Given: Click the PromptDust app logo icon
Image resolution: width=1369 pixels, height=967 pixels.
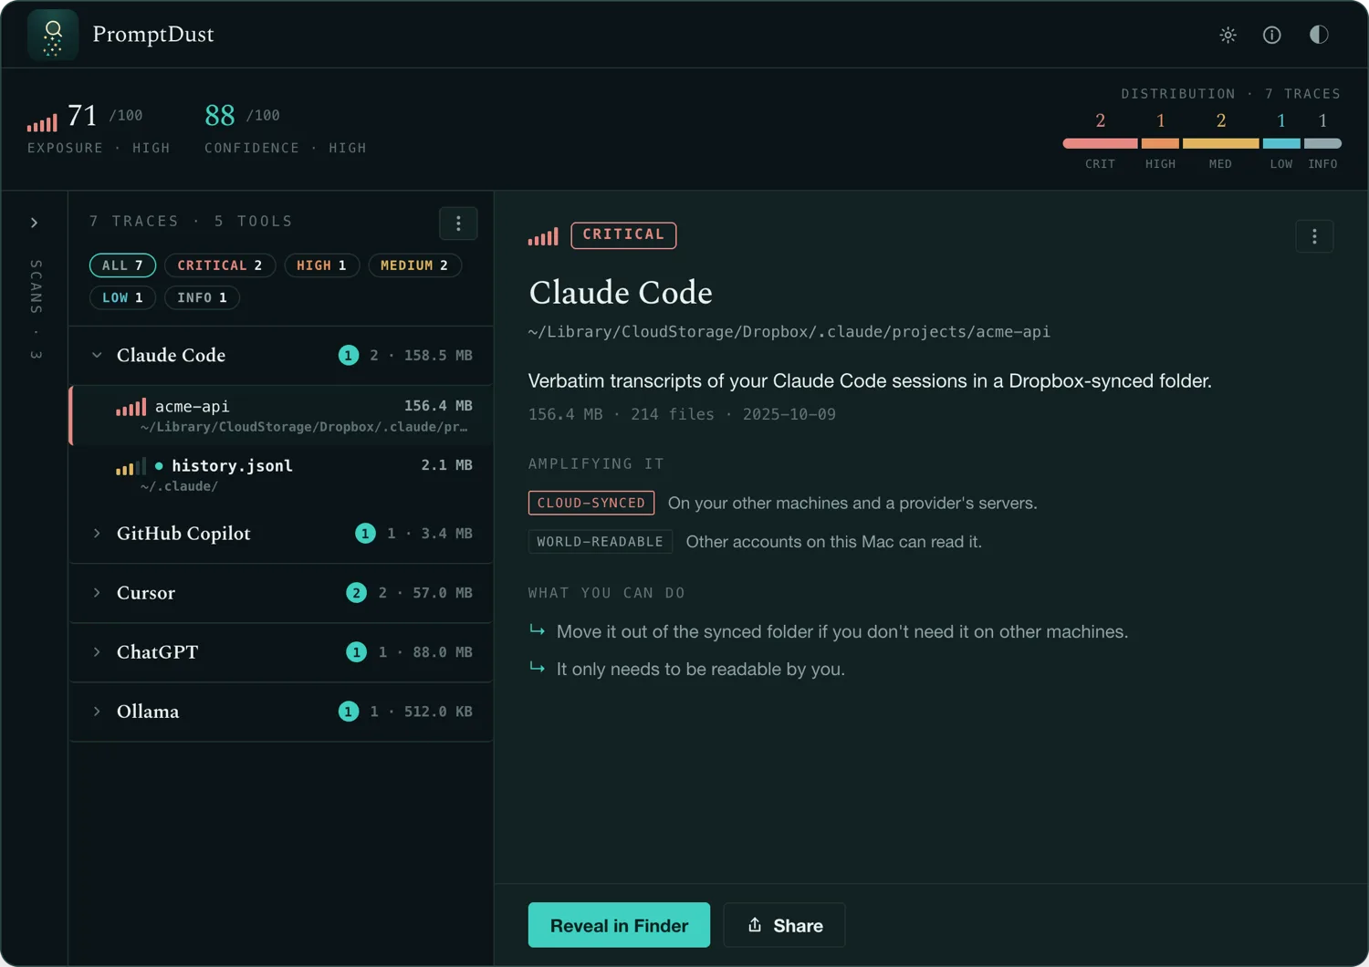Looking at the screenshot, I should (x=53, y=35).
